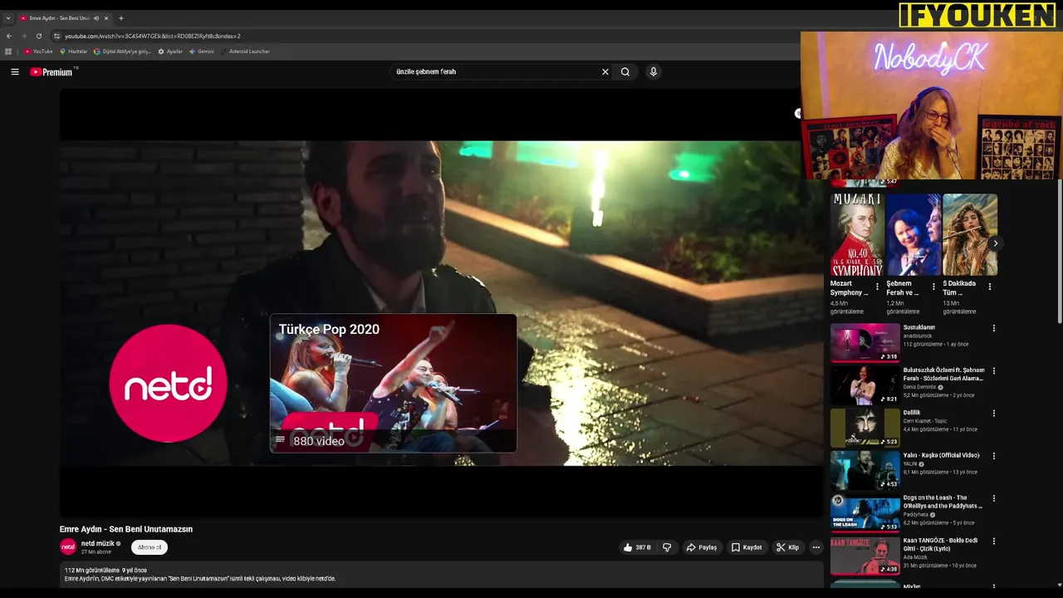Open the Haritalar bookmark
This screenshot has height=598, width=1063.
(74, 51)
